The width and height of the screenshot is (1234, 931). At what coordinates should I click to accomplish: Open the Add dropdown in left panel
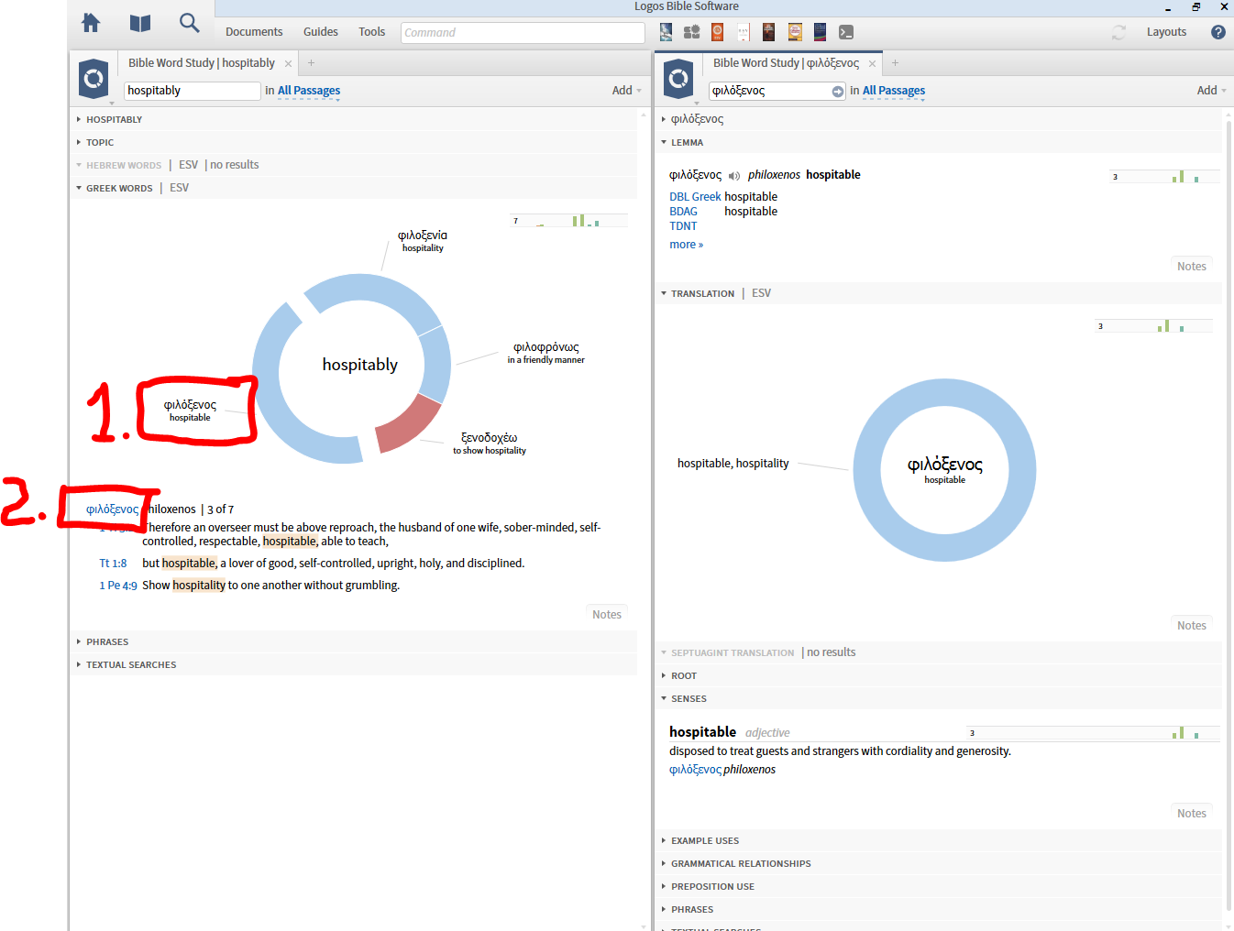click(627, 91)
